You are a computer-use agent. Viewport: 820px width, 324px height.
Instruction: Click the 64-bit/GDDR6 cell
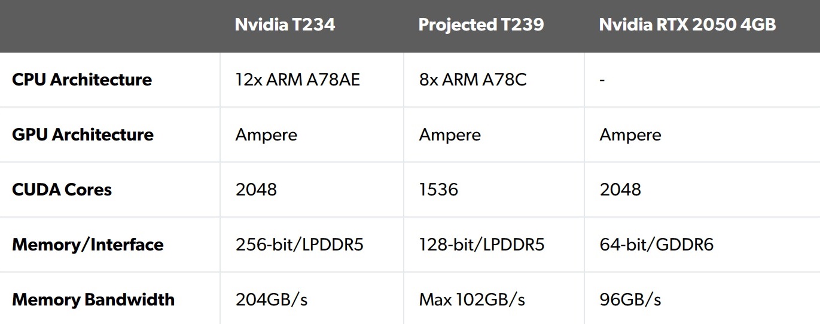(x=656, y=244)
